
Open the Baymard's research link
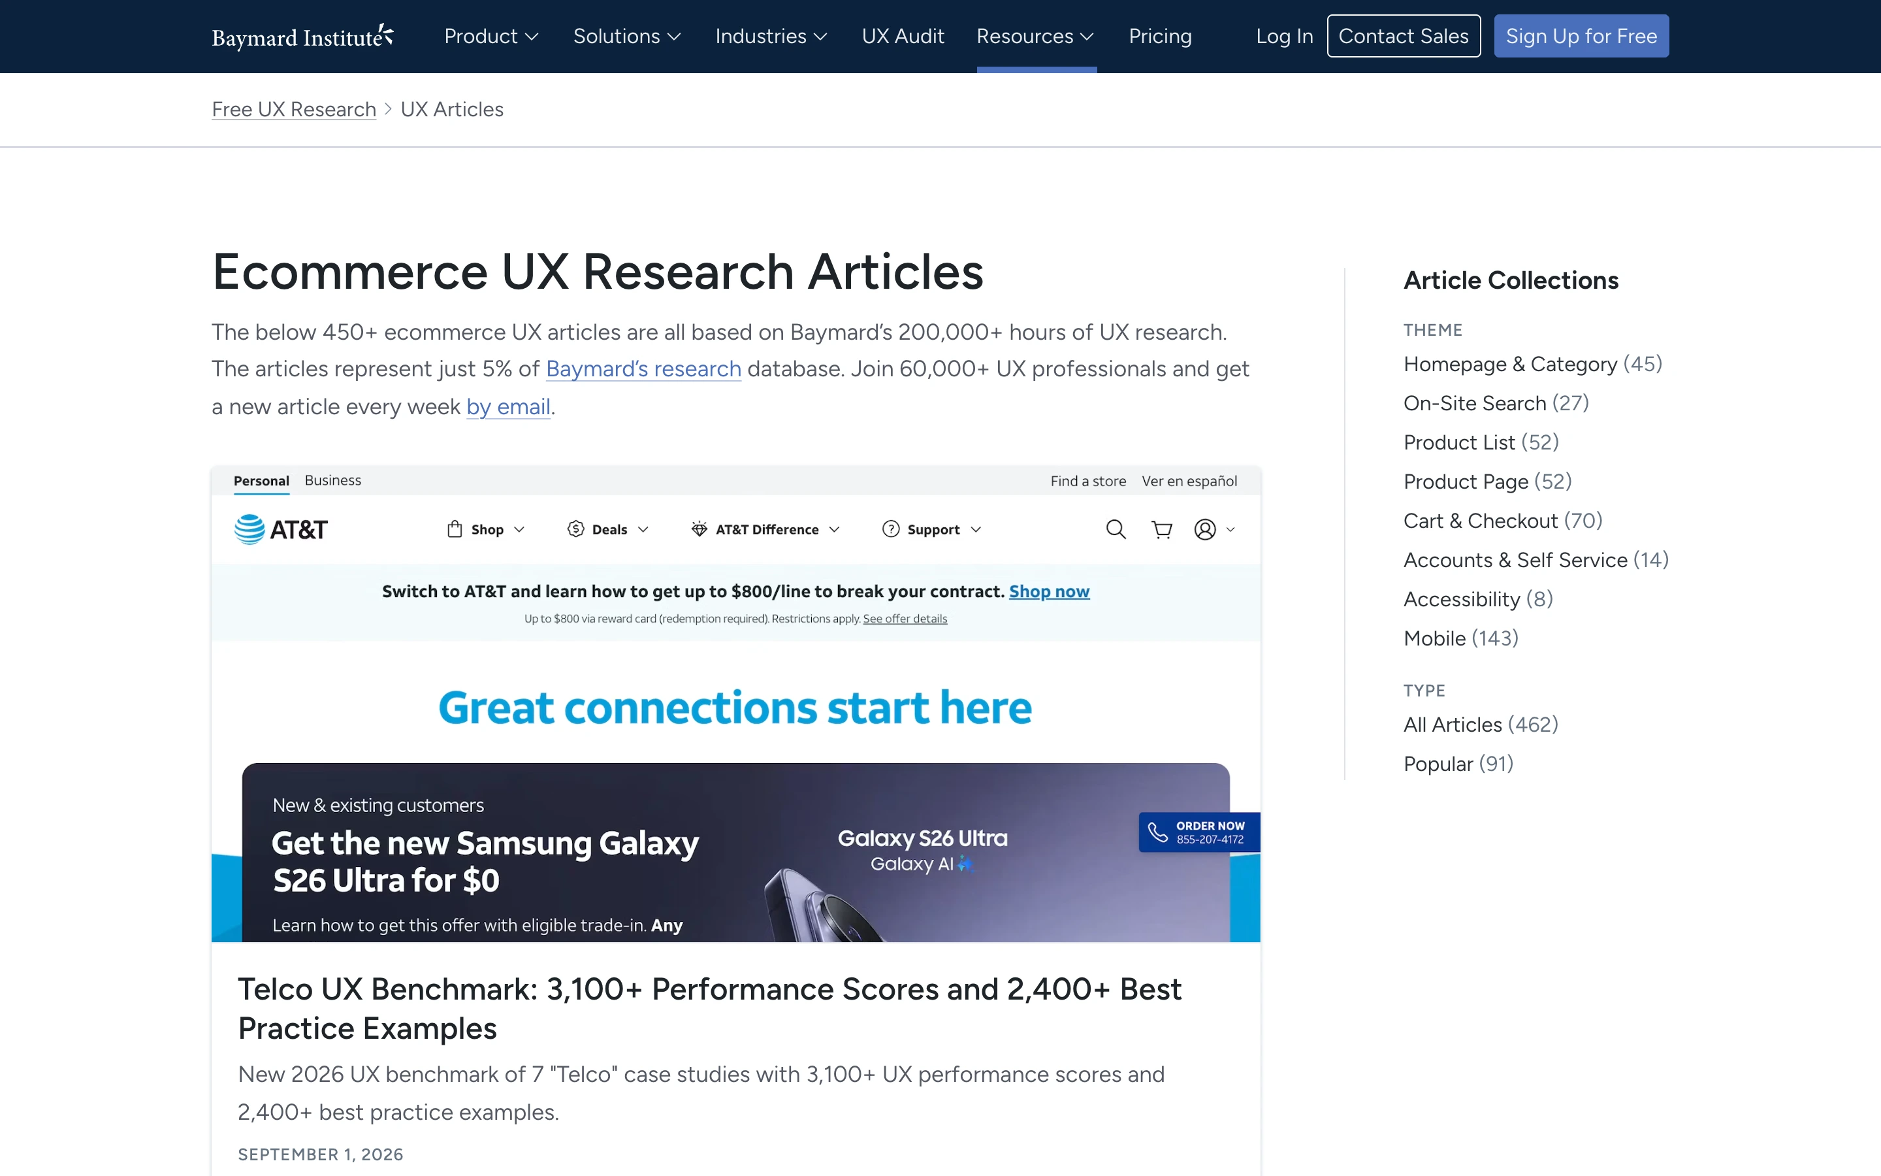[x=643, y=368]
